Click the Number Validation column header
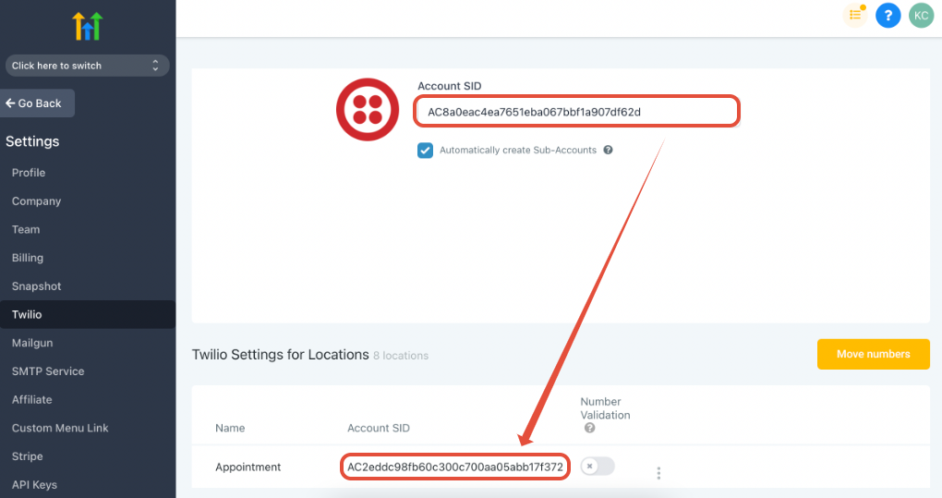This screenshot has width=942, height=498. pos(605,408)
